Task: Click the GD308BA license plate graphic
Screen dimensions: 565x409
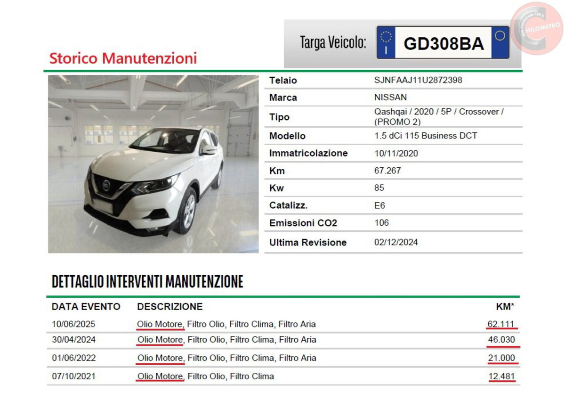Action: pyautogui.click(x=443, y=43)
